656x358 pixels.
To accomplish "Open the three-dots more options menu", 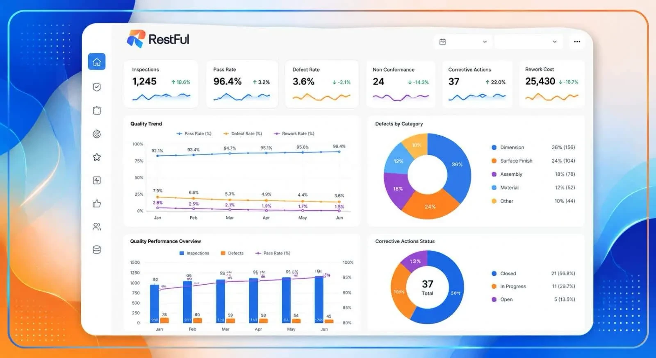I will pyautogui.click(x=577, y=42).
